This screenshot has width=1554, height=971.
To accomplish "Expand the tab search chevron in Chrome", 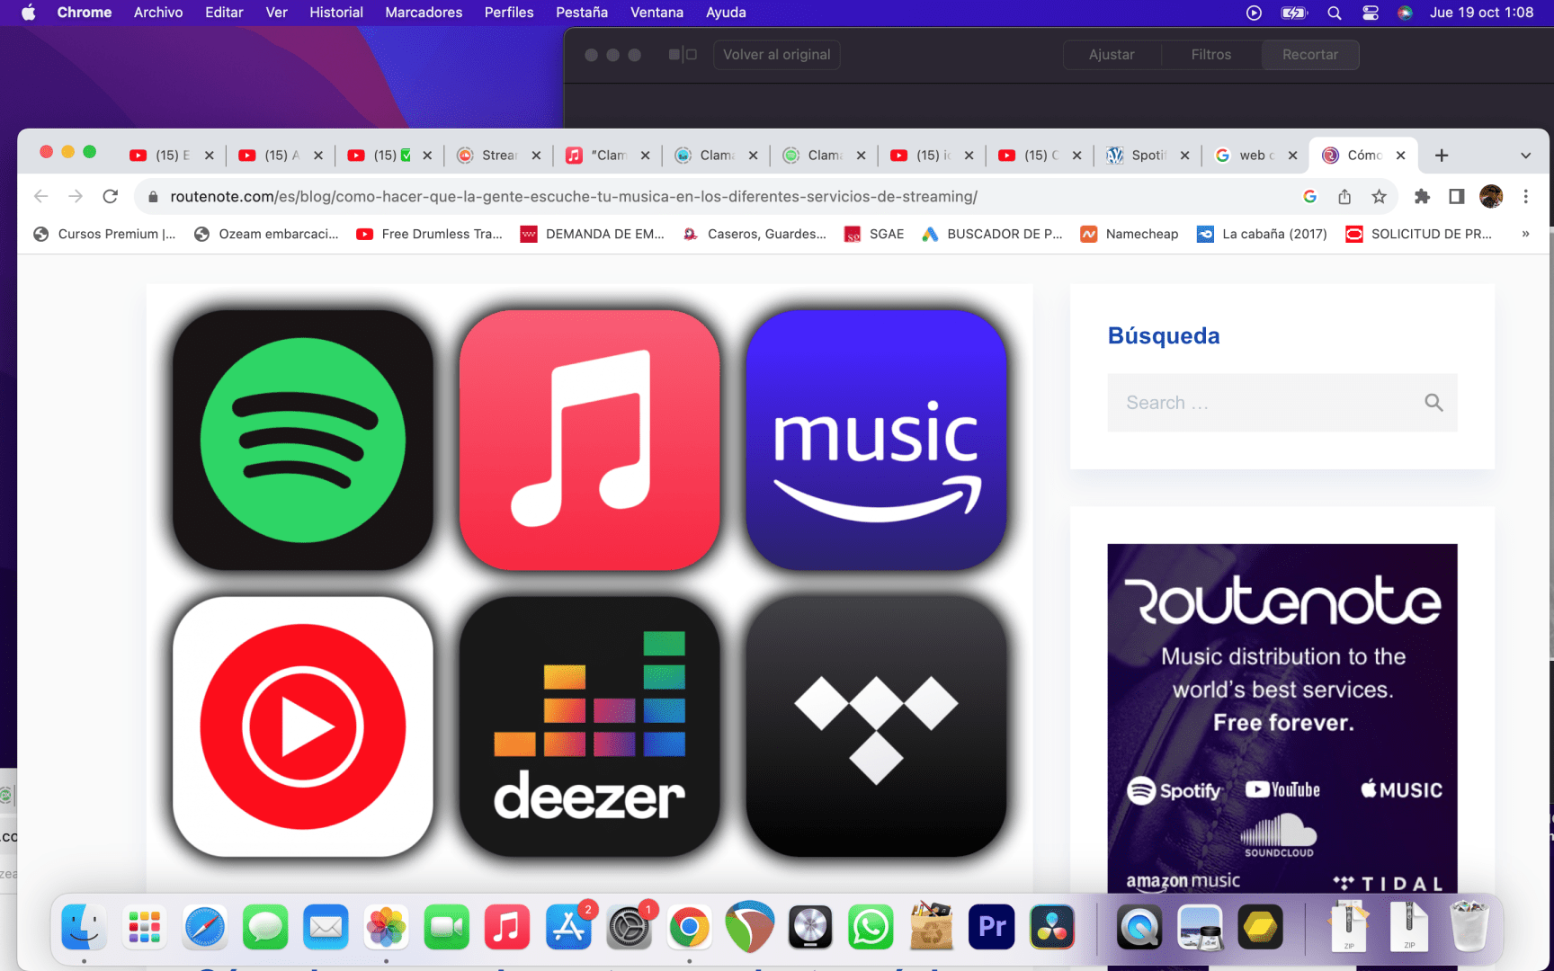I will pyautogui.click(x=1525, y=156).
